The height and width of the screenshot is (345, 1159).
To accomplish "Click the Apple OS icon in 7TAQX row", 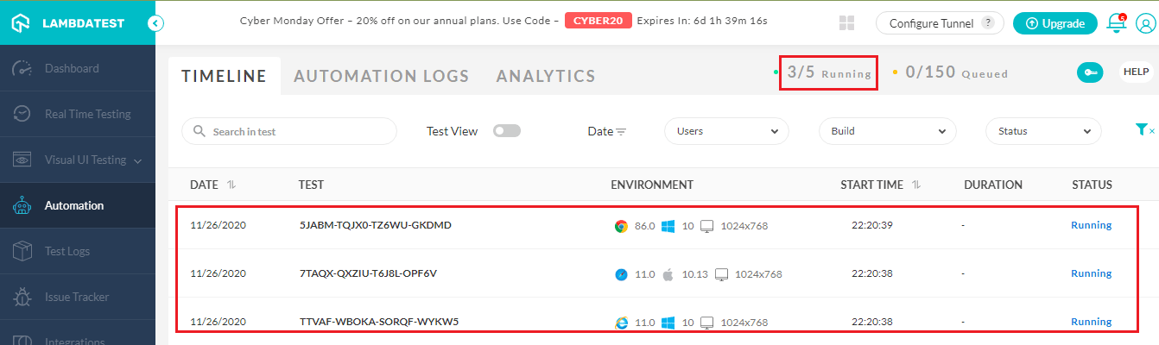I will tap(668, 274).
